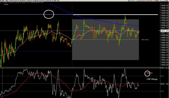Click the 1940.10 price axis label
169x98 pixels.
point(165,8)
